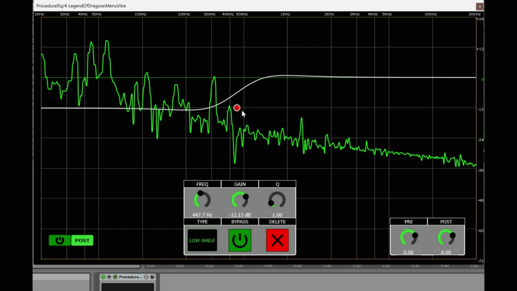Click the save disk icon on plugin header

(152, 277)
